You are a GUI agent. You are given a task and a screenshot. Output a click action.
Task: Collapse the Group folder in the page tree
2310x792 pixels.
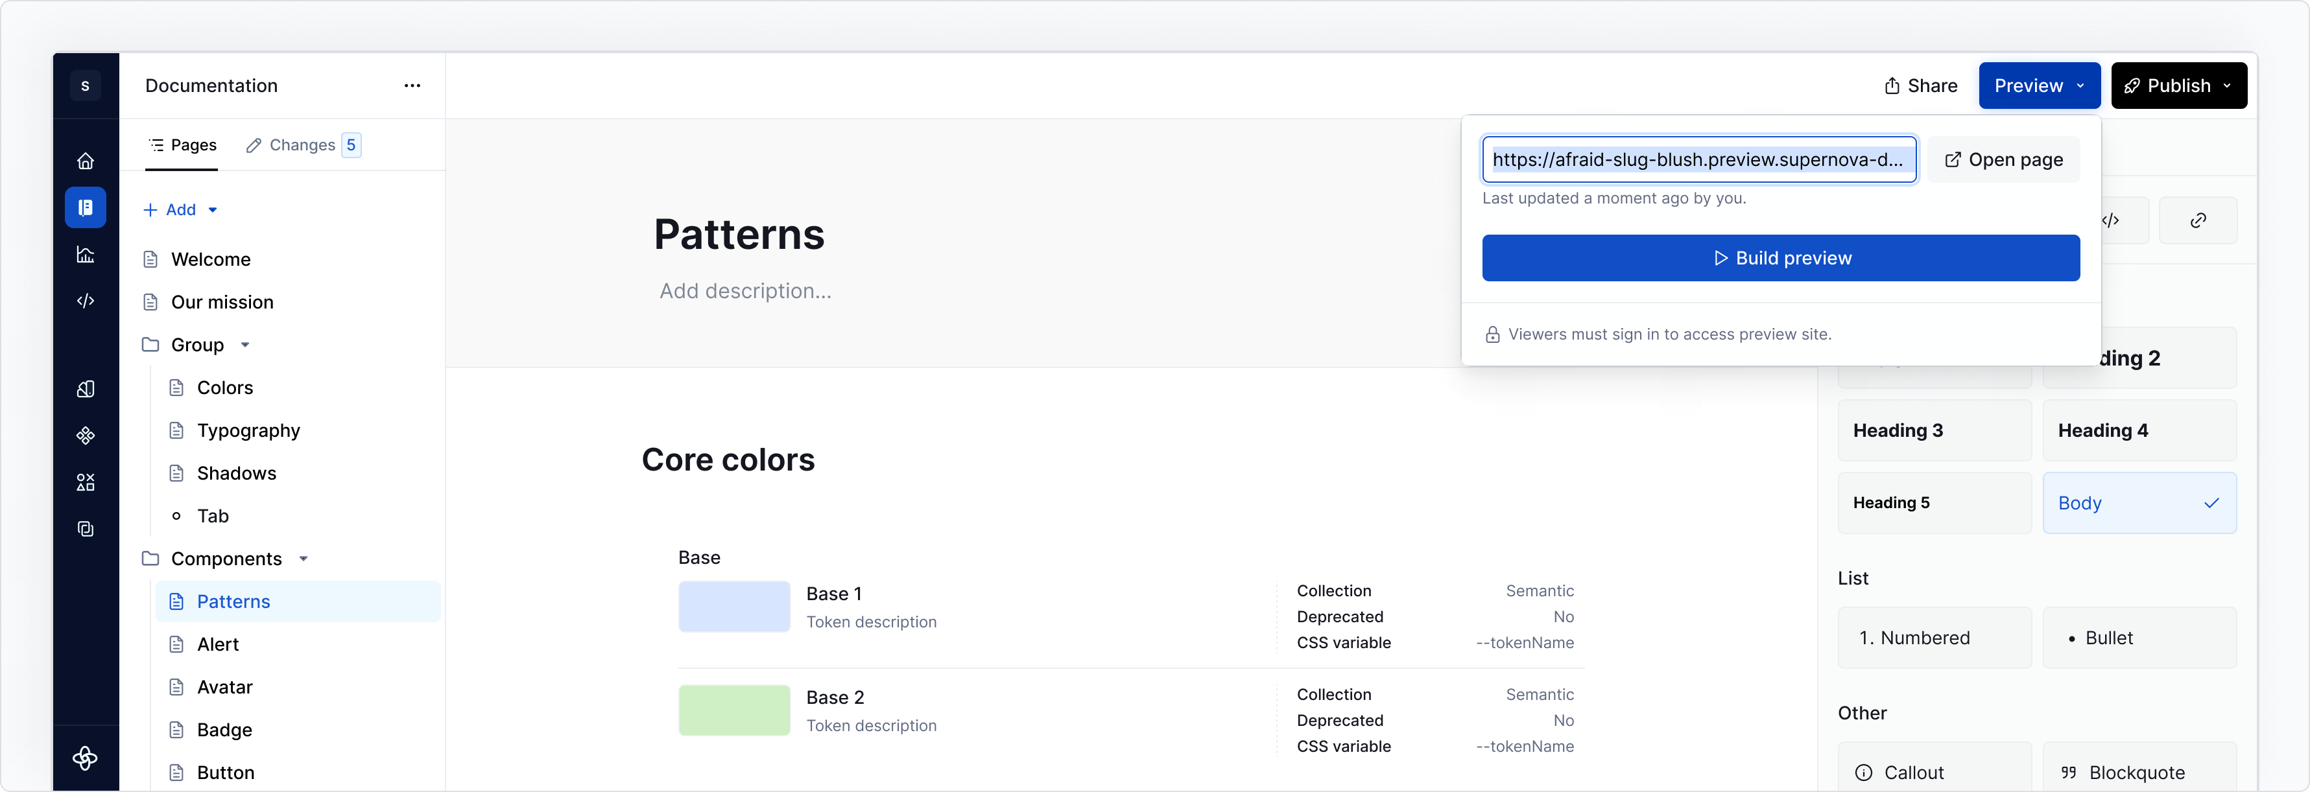(244, 345)
